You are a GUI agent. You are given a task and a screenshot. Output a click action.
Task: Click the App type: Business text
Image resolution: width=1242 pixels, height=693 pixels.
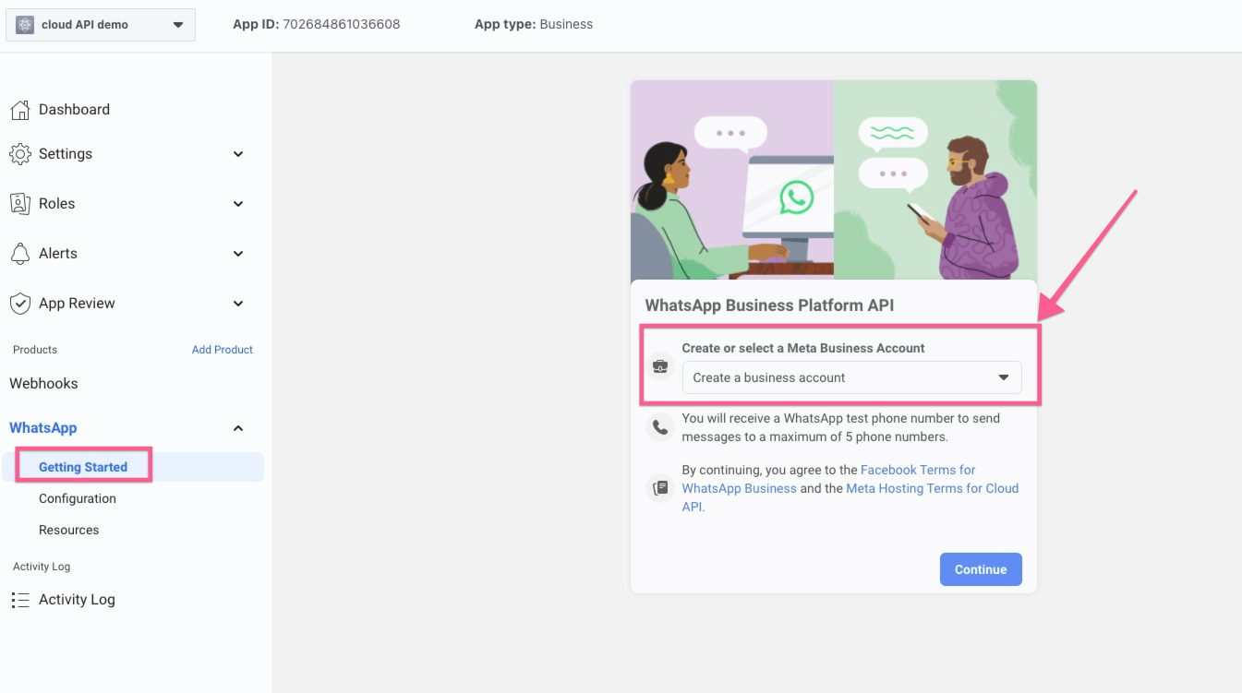[534, 25]
